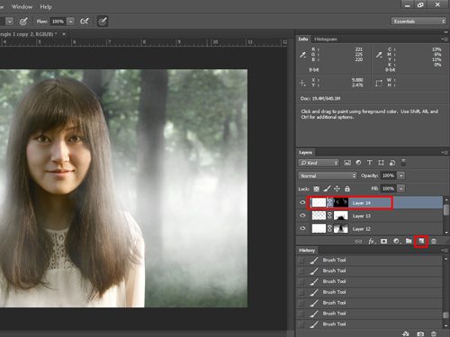The image size is (450, 337).
Task: Select the Layers tab
Action: (x=305, y=153)
